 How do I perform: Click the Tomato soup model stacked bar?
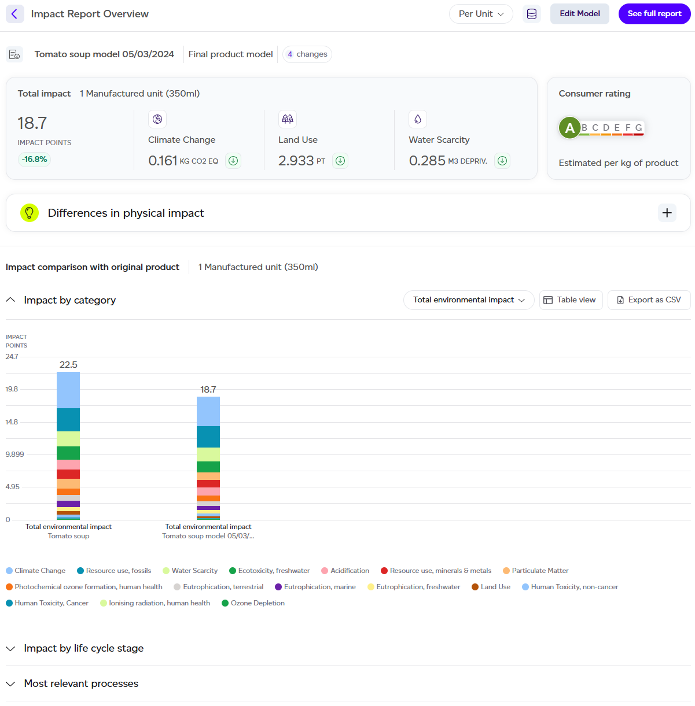pos(208,458)
